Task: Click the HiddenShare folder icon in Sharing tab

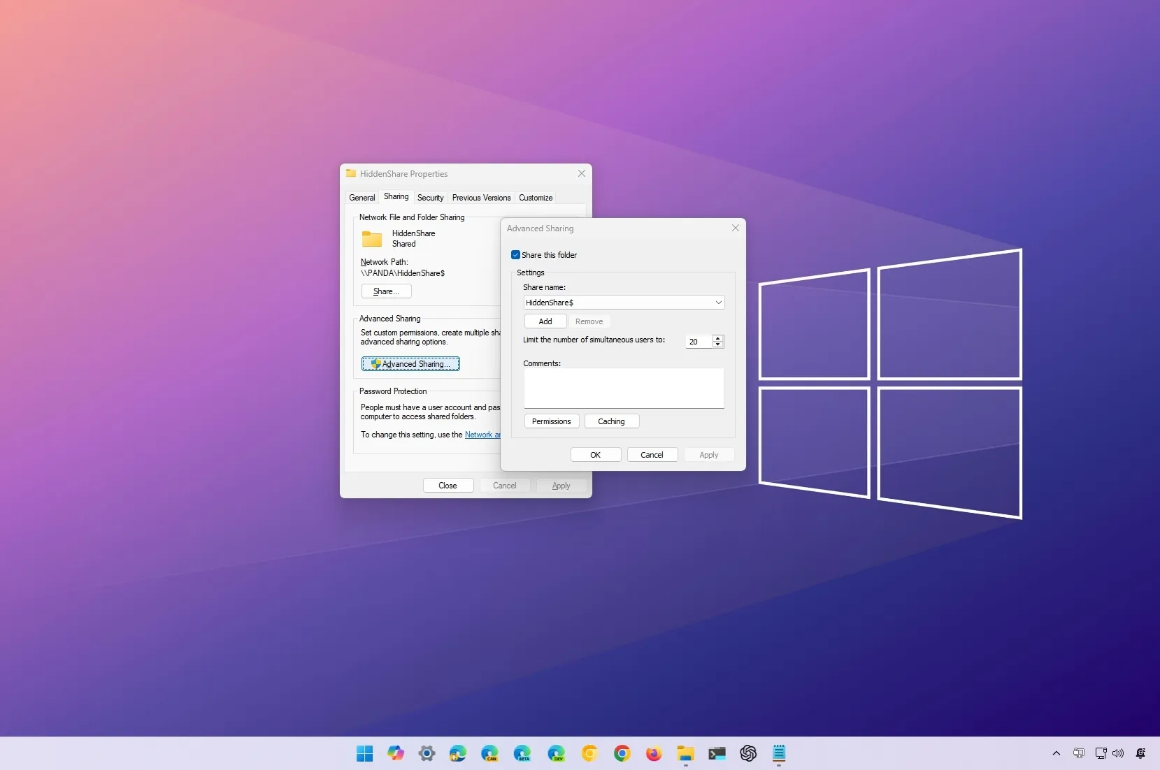Action: [x=372, y=239]
